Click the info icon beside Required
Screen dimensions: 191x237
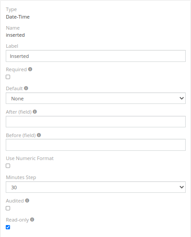[30, 69]
